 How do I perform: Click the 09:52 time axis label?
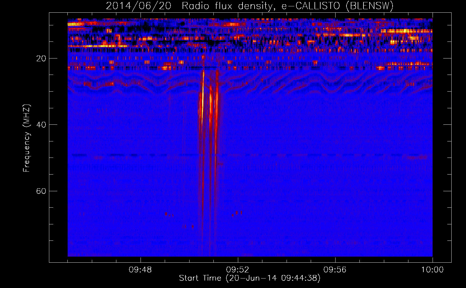point(238,270)
